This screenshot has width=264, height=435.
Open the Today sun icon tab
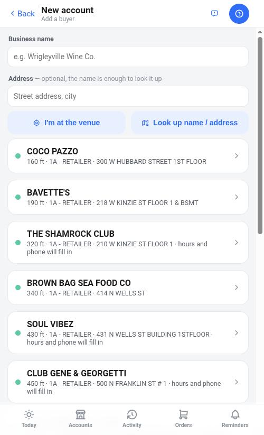[x=29, y=419]
